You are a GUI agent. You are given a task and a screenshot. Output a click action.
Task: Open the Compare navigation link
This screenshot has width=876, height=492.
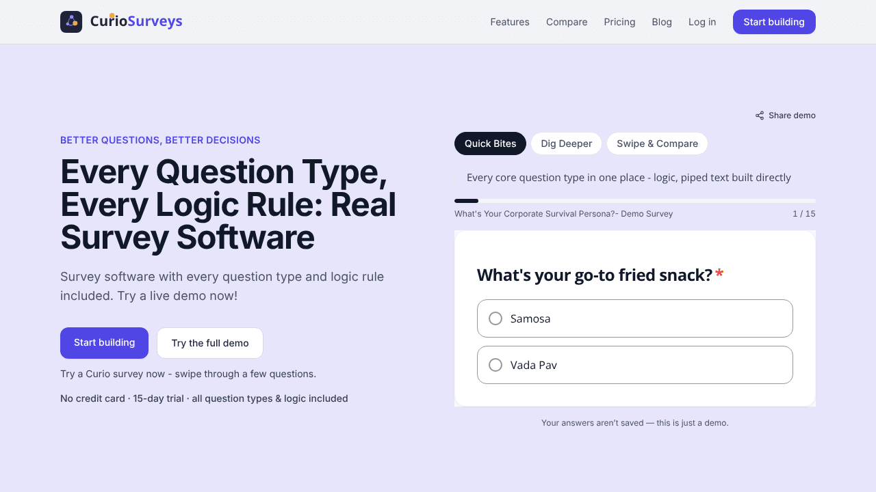[x=567, y=22]
